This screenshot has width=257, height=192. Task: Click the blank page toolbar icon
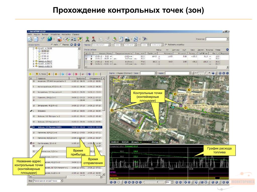[x=36, y=39]
